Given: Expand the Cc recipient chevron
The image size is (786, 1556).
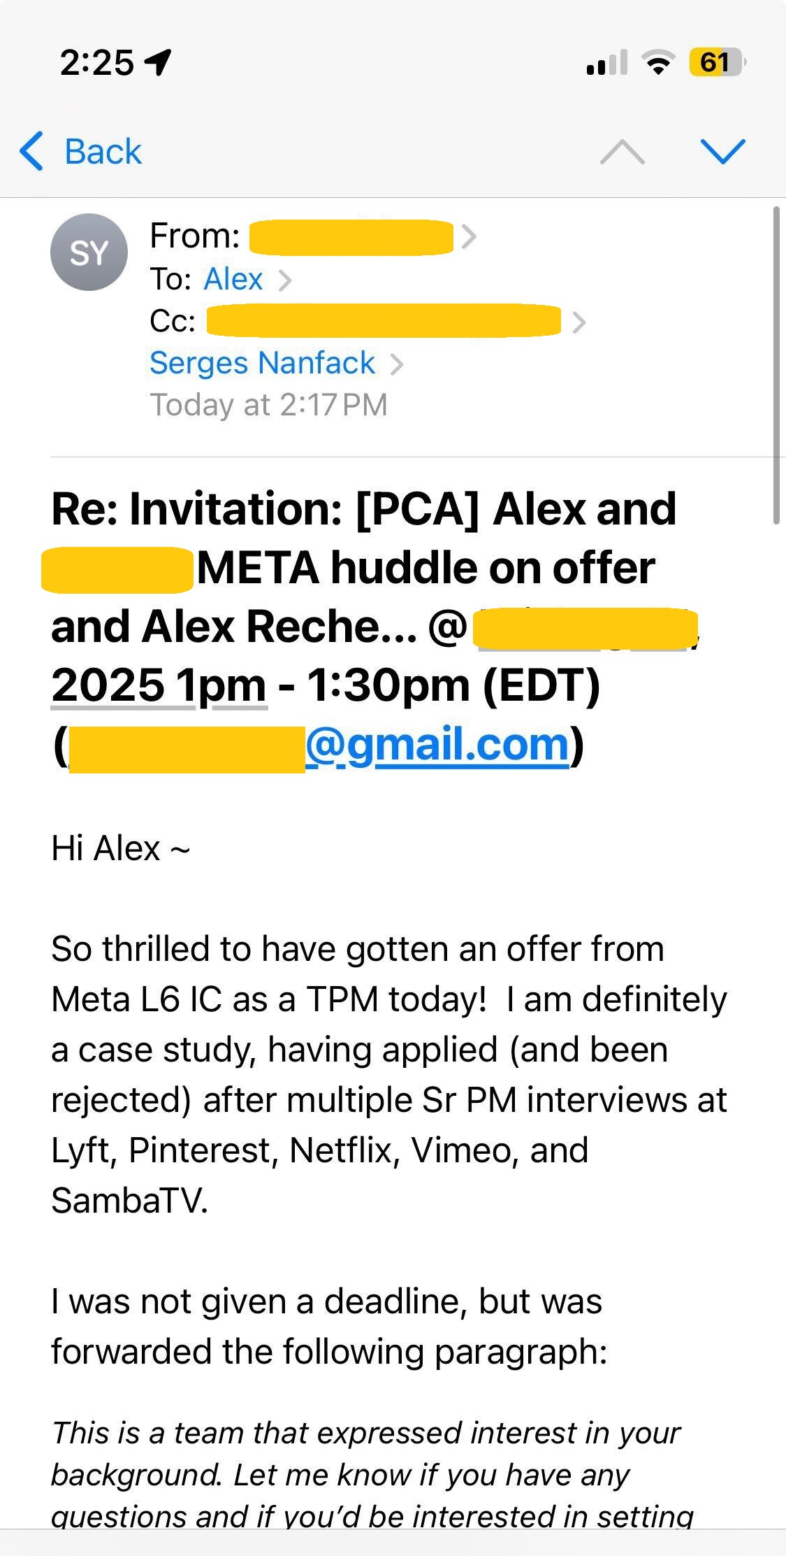Looking at the screenshot, I should 578,322.
